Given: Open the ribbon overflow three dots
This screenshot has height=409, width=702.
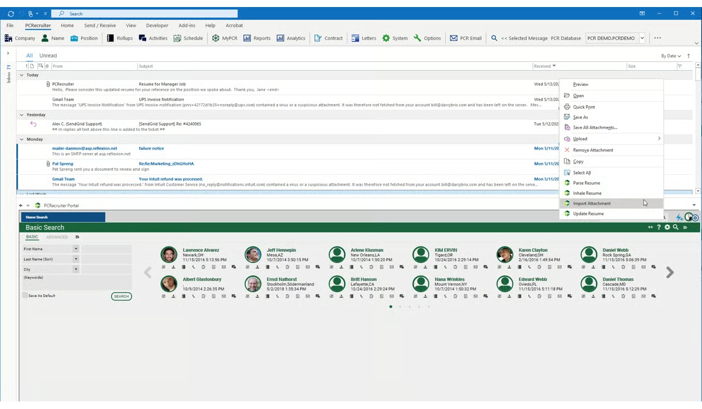Looking at the screenshot, I should tap(658, 38).
